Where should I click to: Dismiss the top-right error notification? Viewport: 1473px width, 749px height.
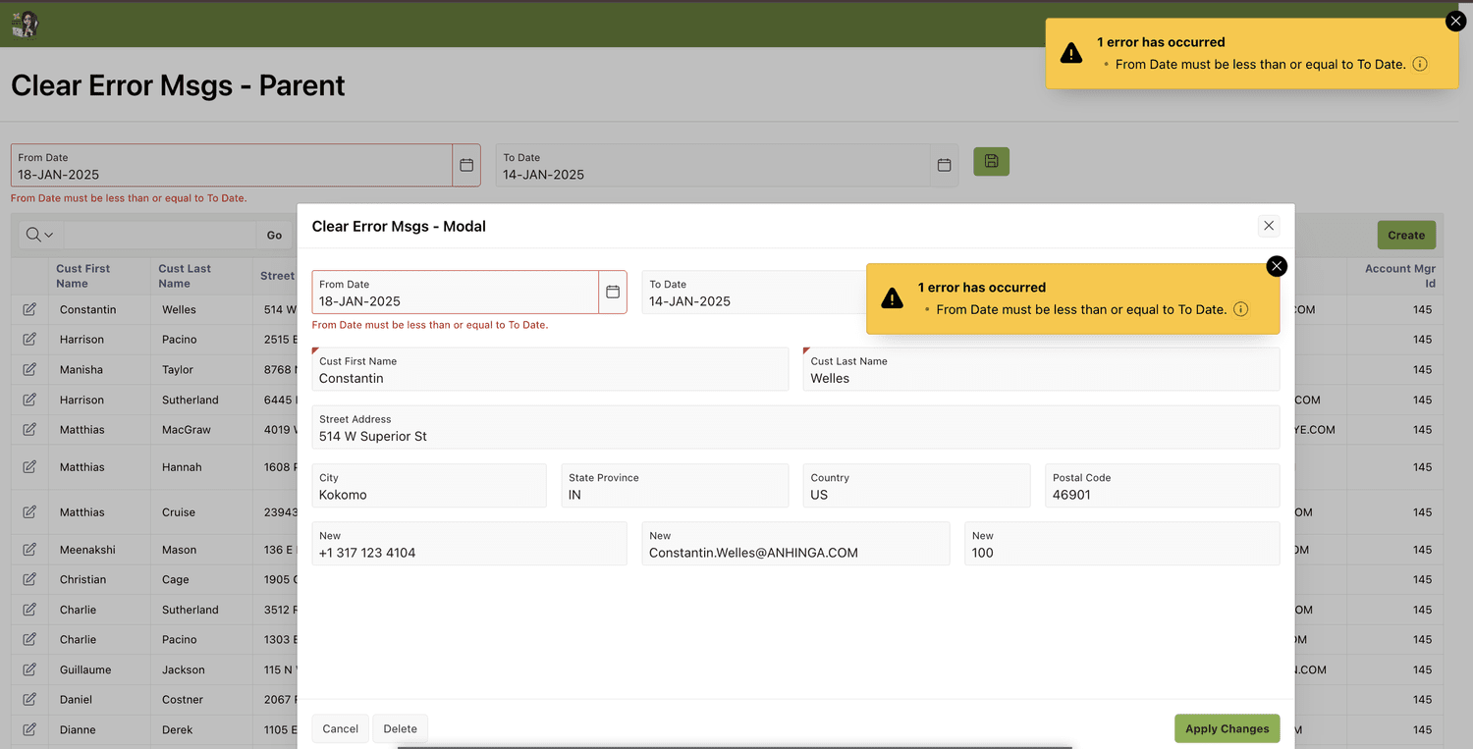coord(1455,21)
